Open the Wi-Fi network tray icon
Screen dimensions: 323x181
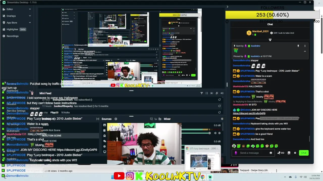point(301,177)
